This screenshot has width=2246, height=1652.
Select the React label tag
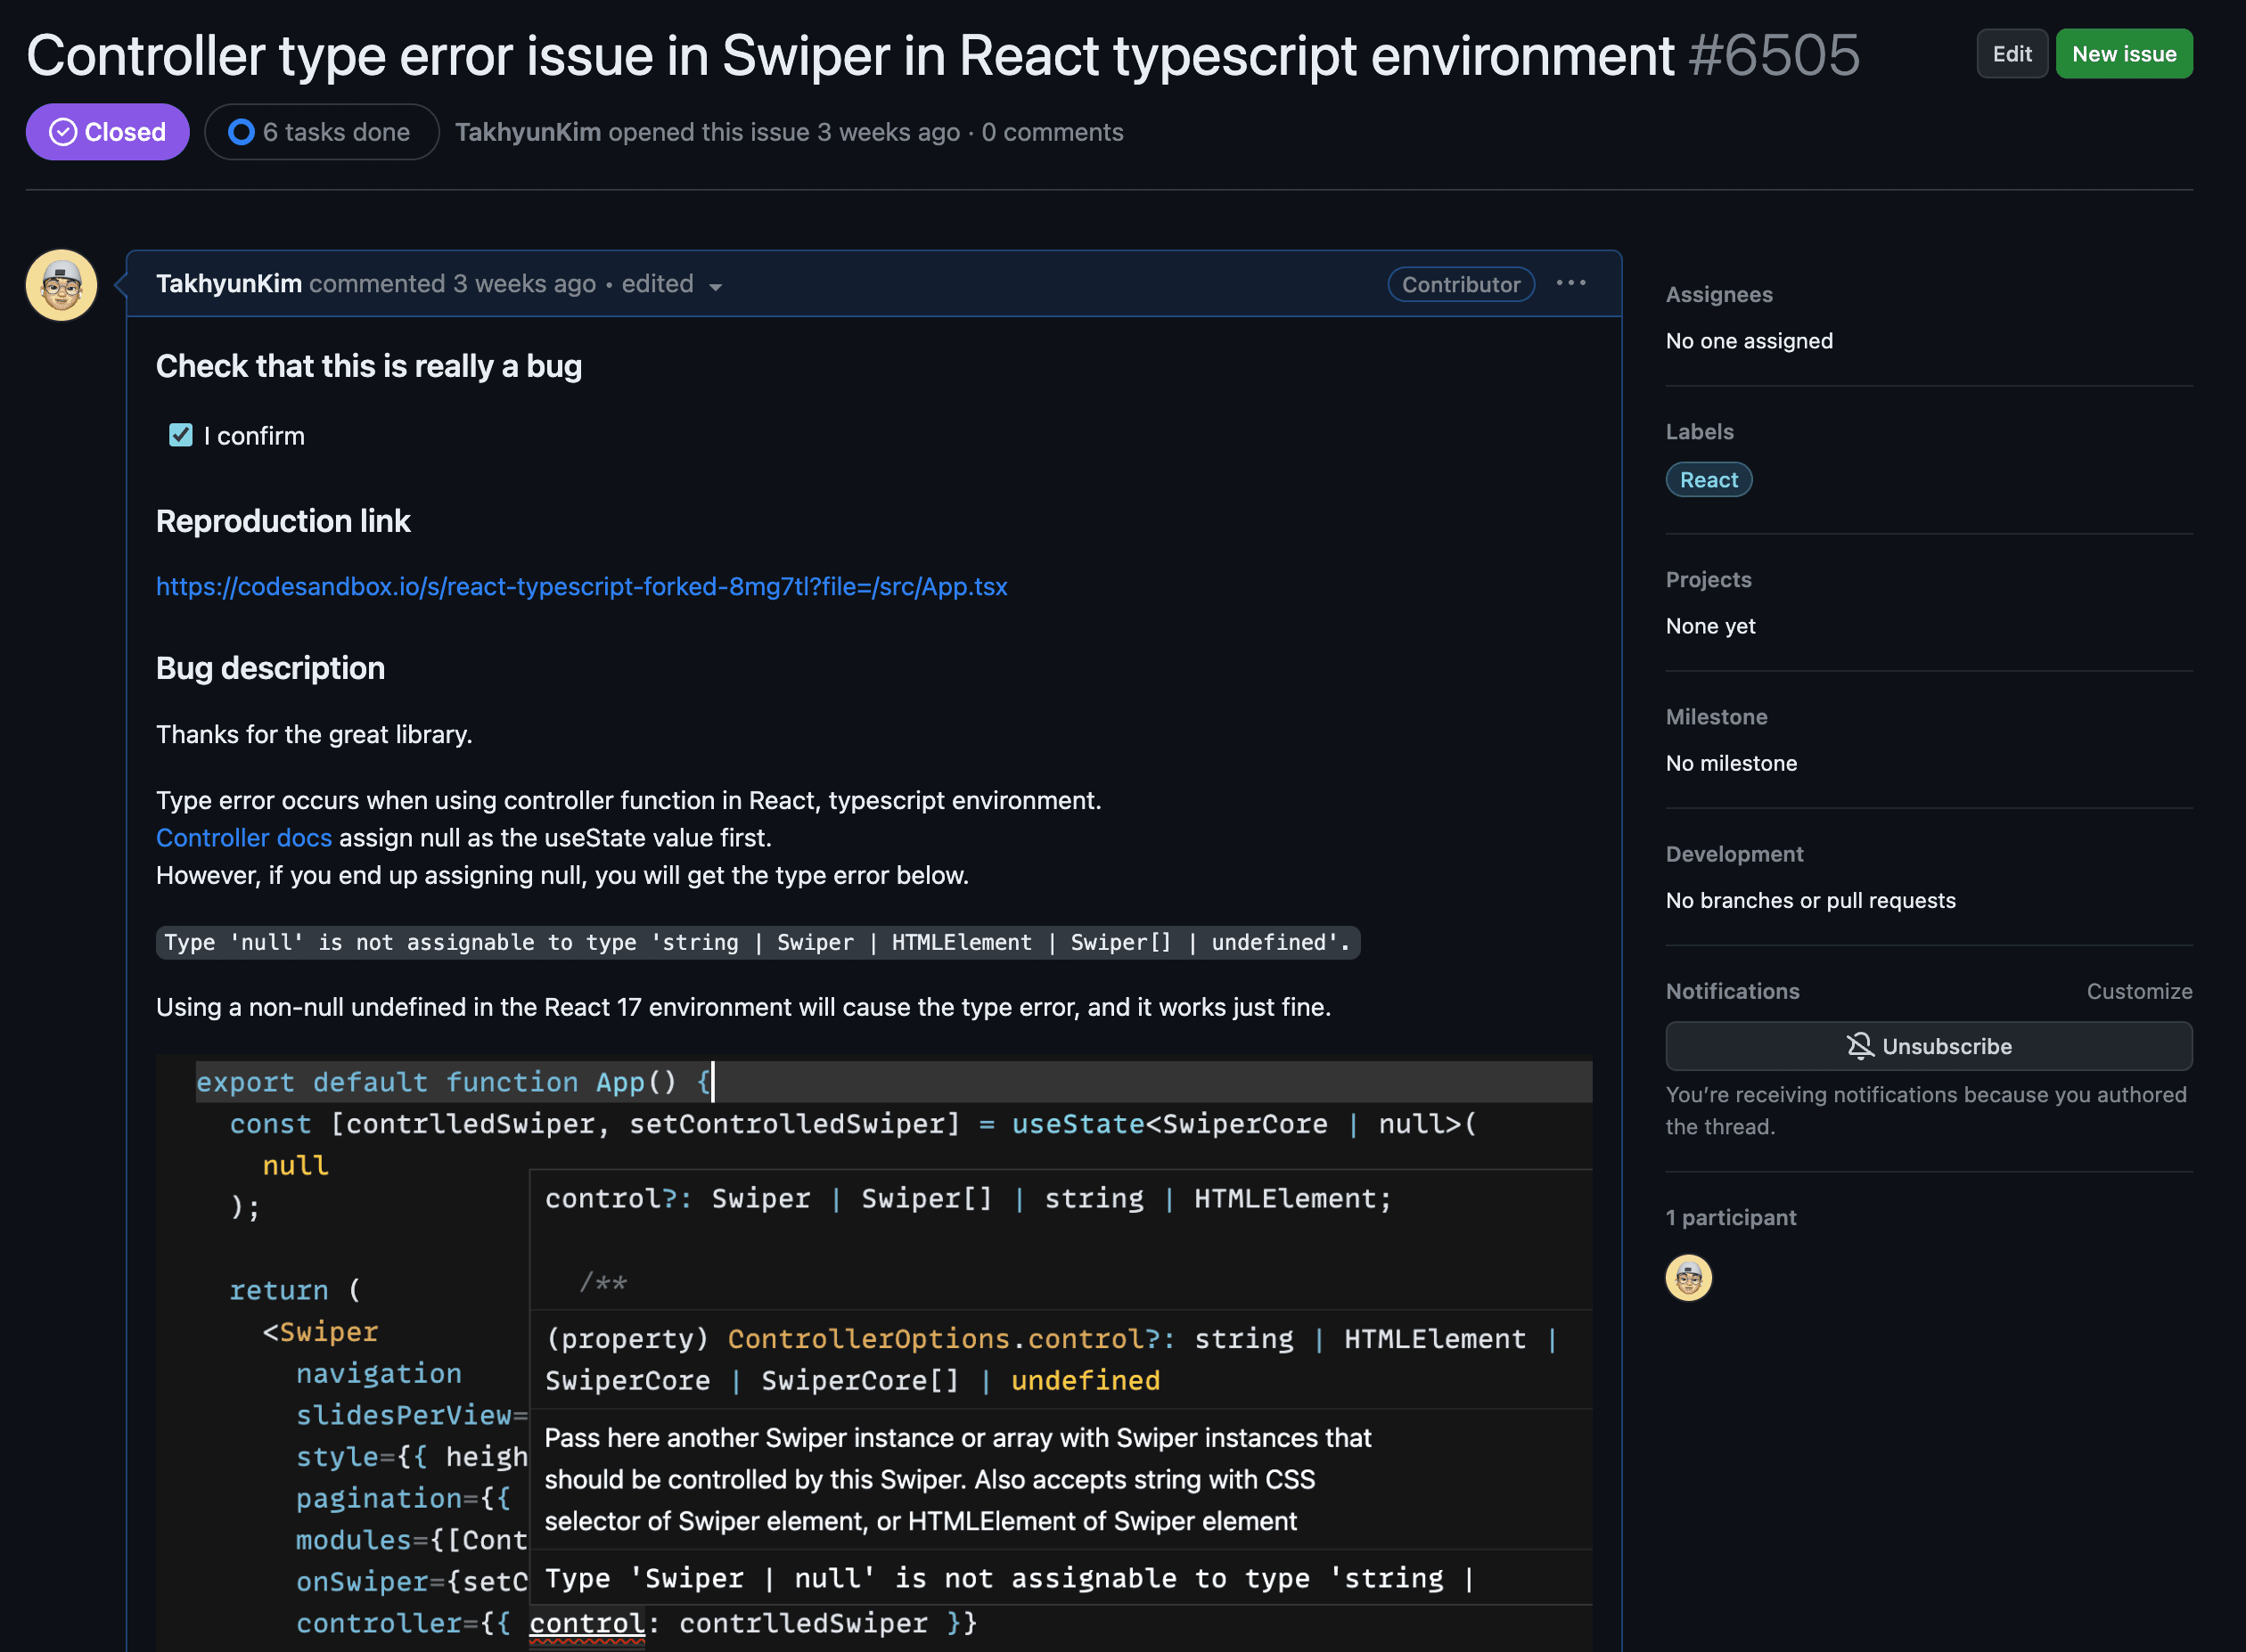point(1709,479)
